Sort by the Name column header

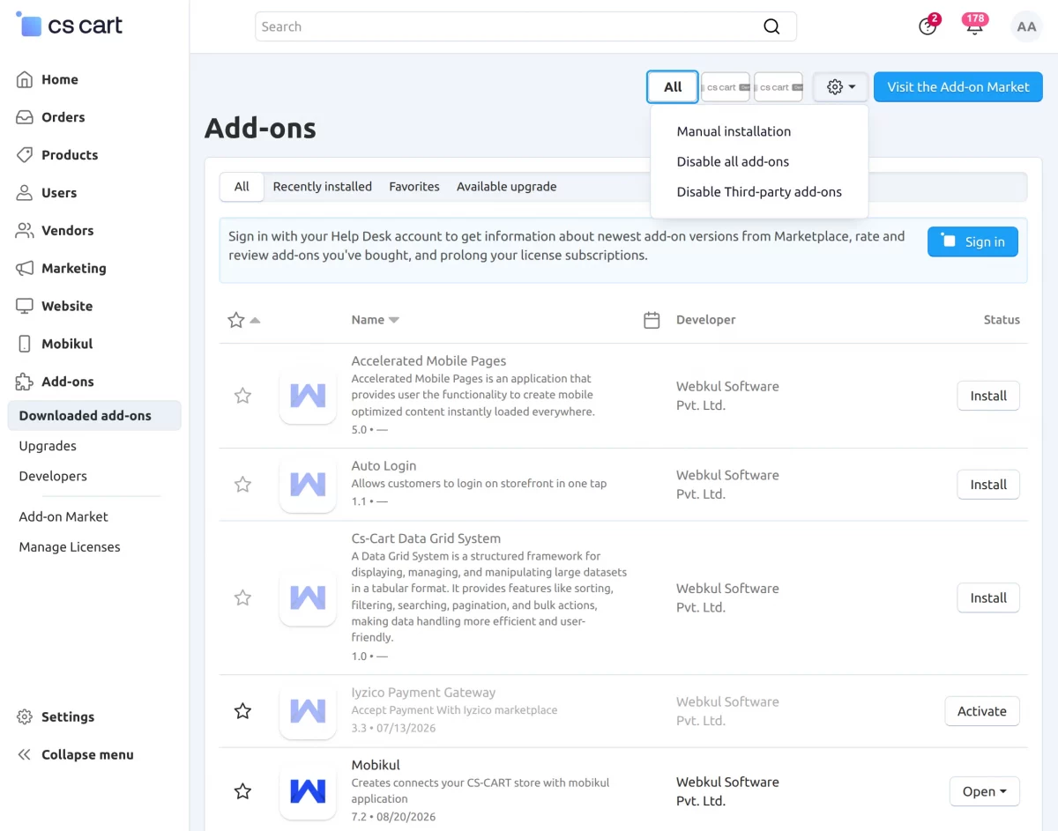(x=375, y=320)
